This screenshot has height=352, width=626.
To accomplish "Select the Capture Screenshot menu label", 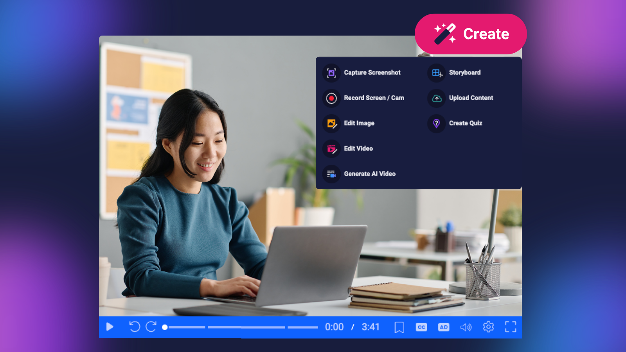I will [x=372, y=72].
